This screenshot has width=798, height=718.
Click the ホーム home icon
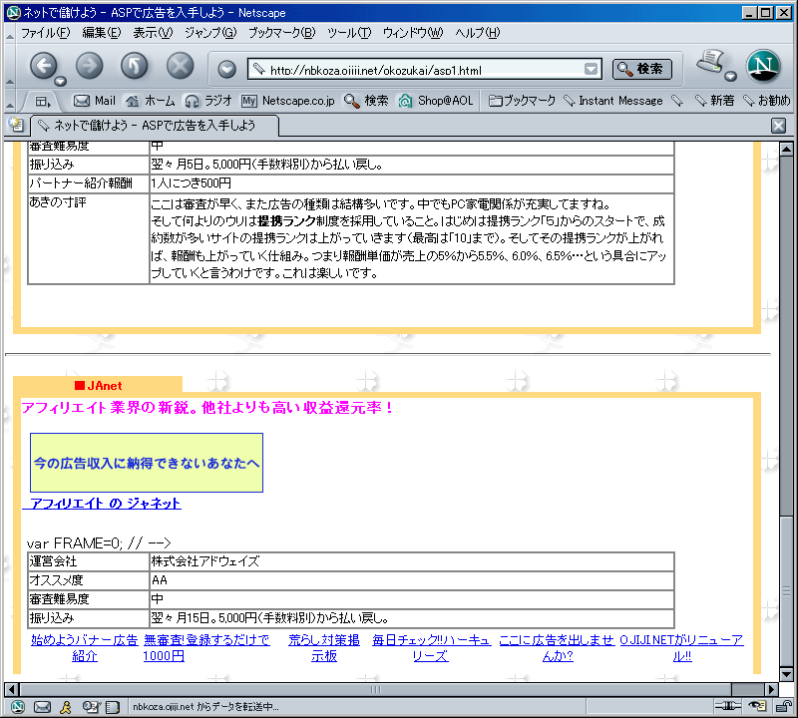click(x=151, y=101)
